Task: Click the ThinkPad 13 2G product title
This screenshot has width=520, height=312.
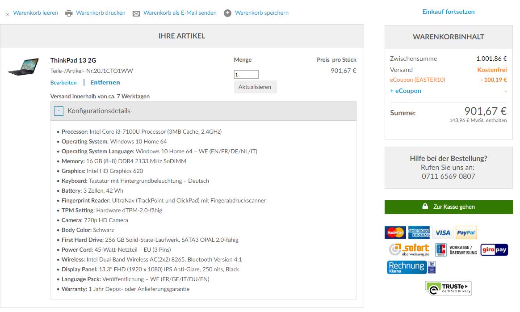Action: (x=73, y=60)
